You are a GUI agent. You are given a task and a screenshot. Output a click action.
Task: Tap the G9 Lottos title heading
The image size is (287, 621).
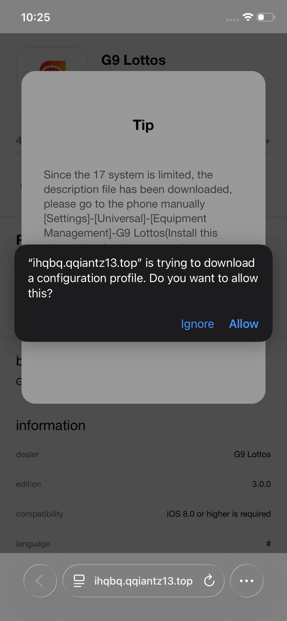[x=133, y=60]
